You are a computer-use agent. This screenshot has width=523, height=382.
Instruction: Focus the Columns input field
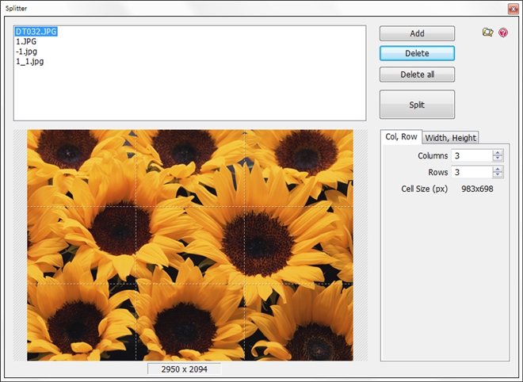(x=471, y=156)
